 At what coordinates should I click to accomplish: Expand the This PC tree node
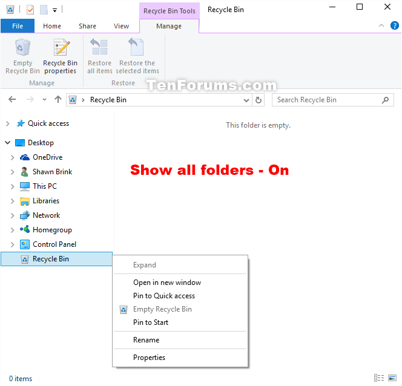click(12, 186)
